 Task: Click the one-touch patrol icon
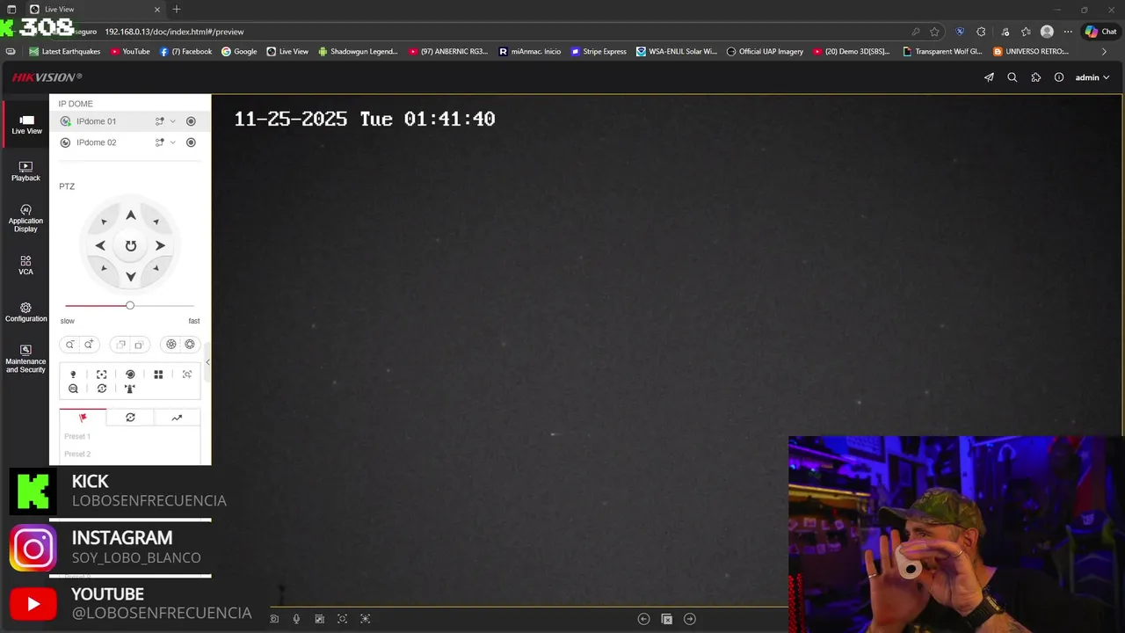101,389
